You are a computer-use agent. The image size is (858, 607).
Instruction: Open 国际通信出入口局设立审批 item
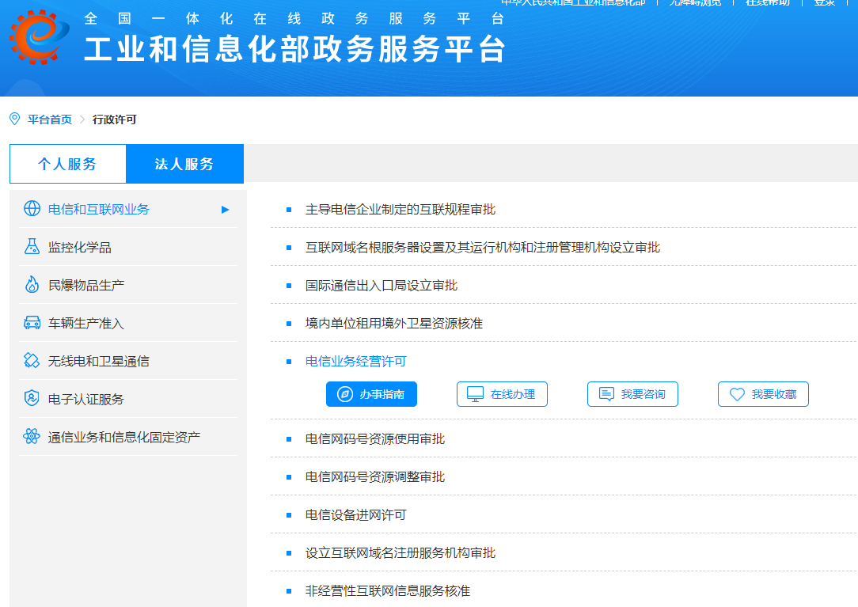[x=381, y=285]
